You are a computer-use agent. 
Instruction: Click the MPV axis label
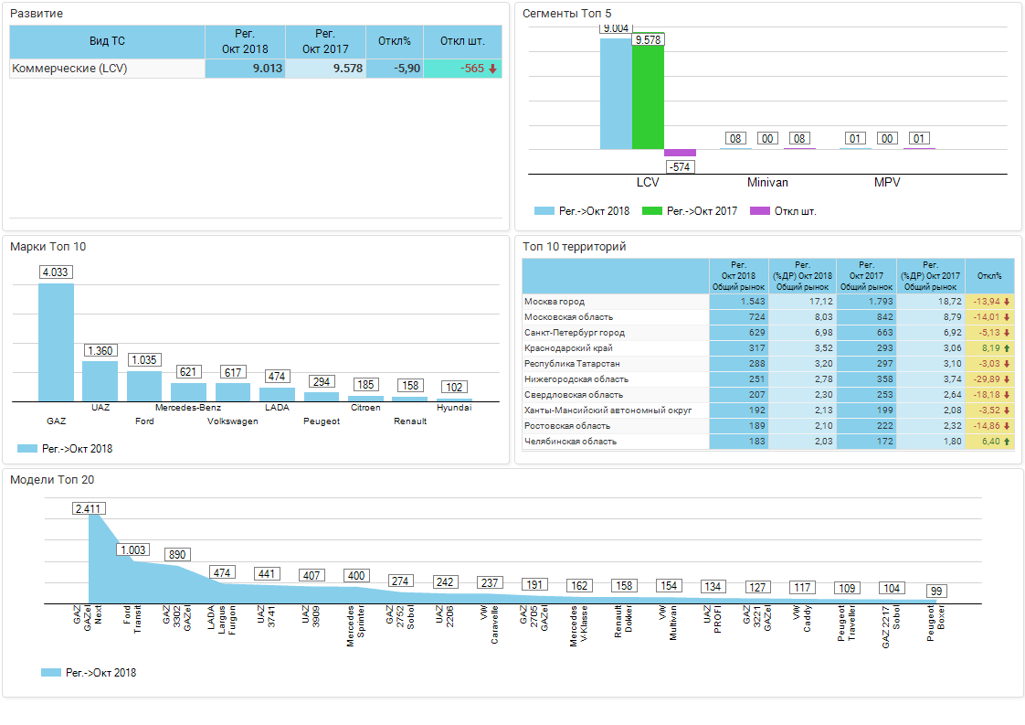click(x=887, y=183)
